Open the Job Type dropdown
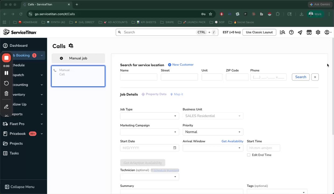Viewport: 334px width, 194px height. pyautogui.click(x=149, y=116)
